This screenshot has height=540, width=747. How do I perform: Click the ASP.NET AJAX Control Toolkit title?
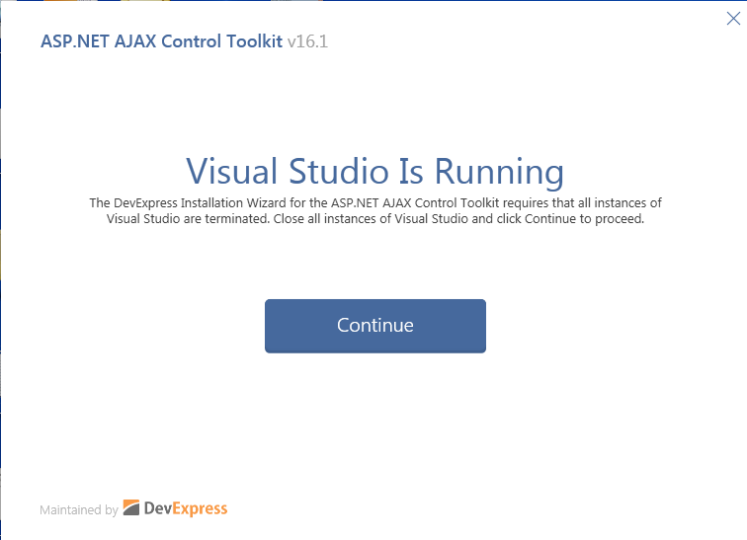(x=161, y=42)
